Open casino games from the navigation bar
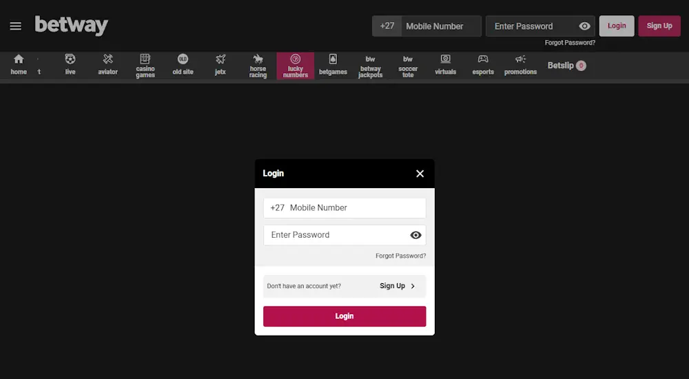 point(145,60)
